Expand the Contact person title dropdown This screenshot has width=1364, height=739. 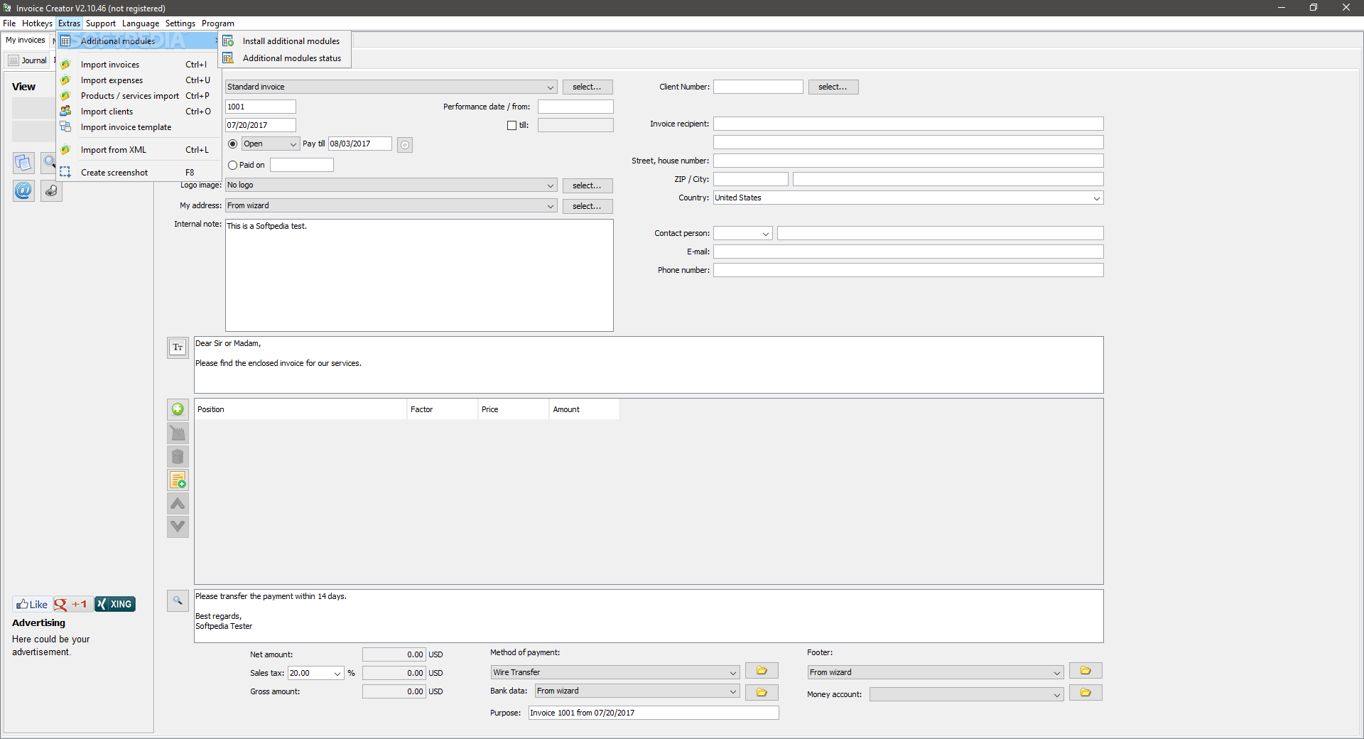[x=766, y=234]
